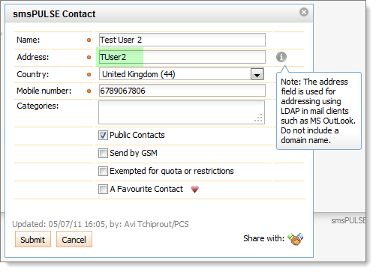Screen dimensions: 376x272
Task: Click the Submit button
Action: pos(33,239)
